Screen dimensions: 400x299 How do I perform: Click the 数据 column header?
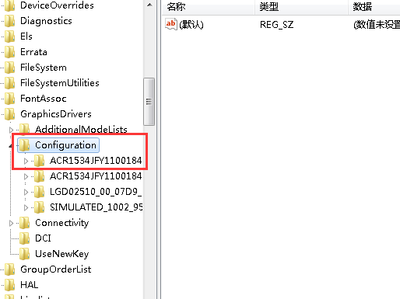(374, 7)
